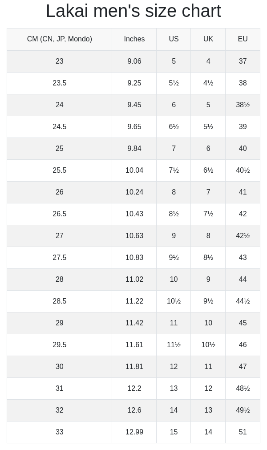Click the US size 6½ cell

[x=174, y=127]
